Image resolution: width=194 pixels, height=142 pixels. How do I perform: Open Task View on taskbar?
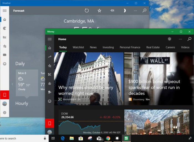[x=53, y=138]
